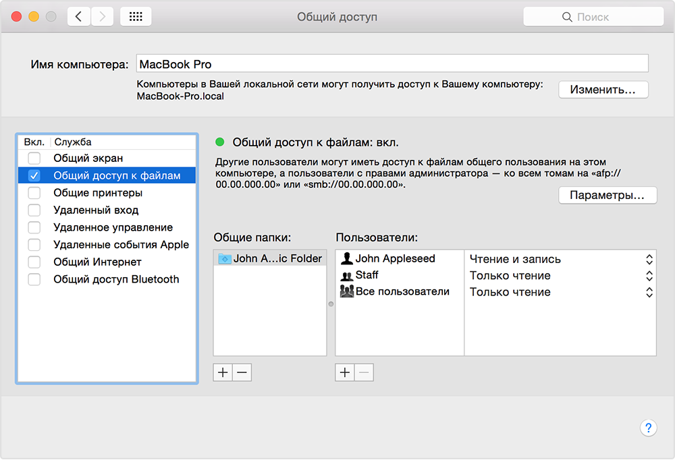
Task: Click the back navigation arrow
Action: click(x=79, y=17)
